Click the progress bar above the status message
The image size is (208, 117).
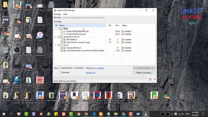100,78
